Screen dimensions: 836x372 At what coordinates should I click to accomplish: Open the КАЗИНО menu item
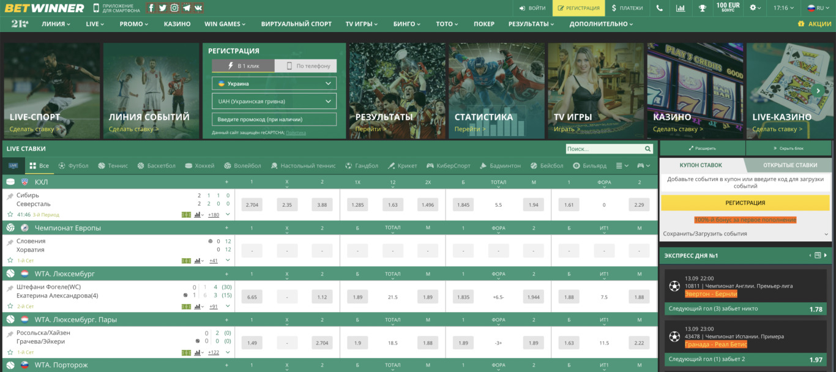pos(177,24)
